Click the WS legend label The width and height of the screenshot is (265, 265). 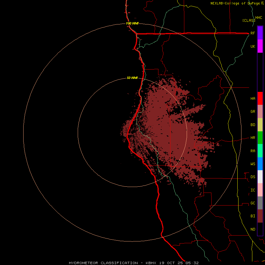(253, 164)
